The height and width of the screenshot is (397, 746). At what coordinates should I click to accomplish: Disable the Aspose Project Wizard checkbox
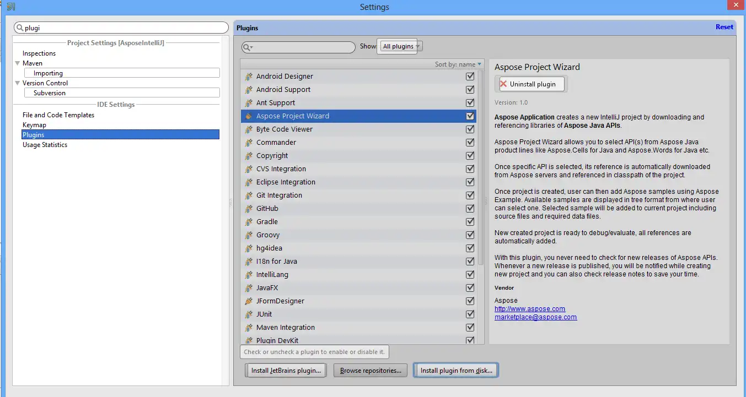coord(470,116)
